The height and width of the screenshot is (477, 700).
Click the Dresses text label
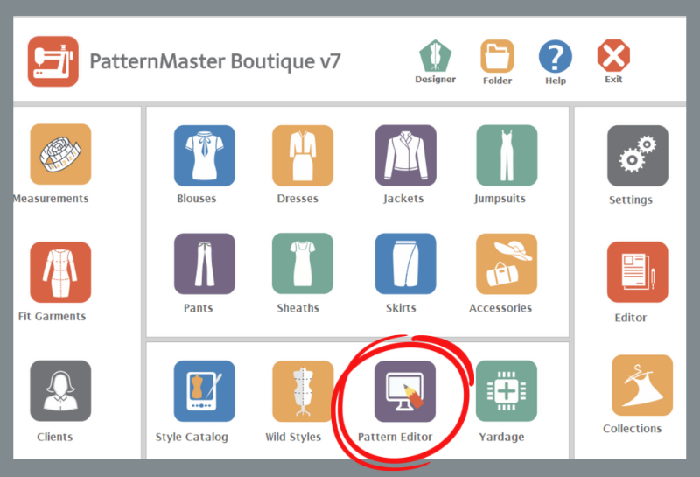click(x=297, y=199)
